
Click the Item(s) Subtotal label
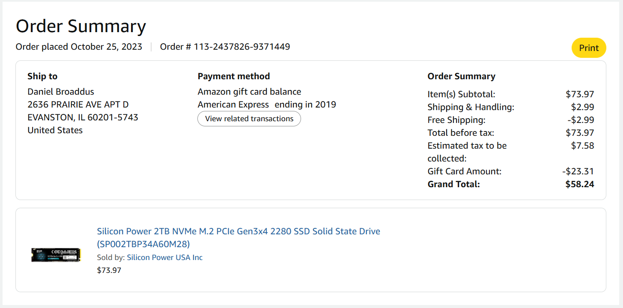coord(461,94)
